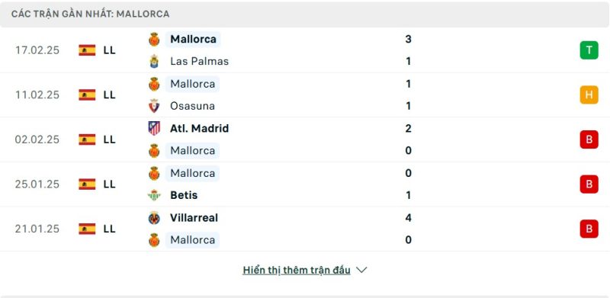Click the green T result badge

[x=589, y=50]
